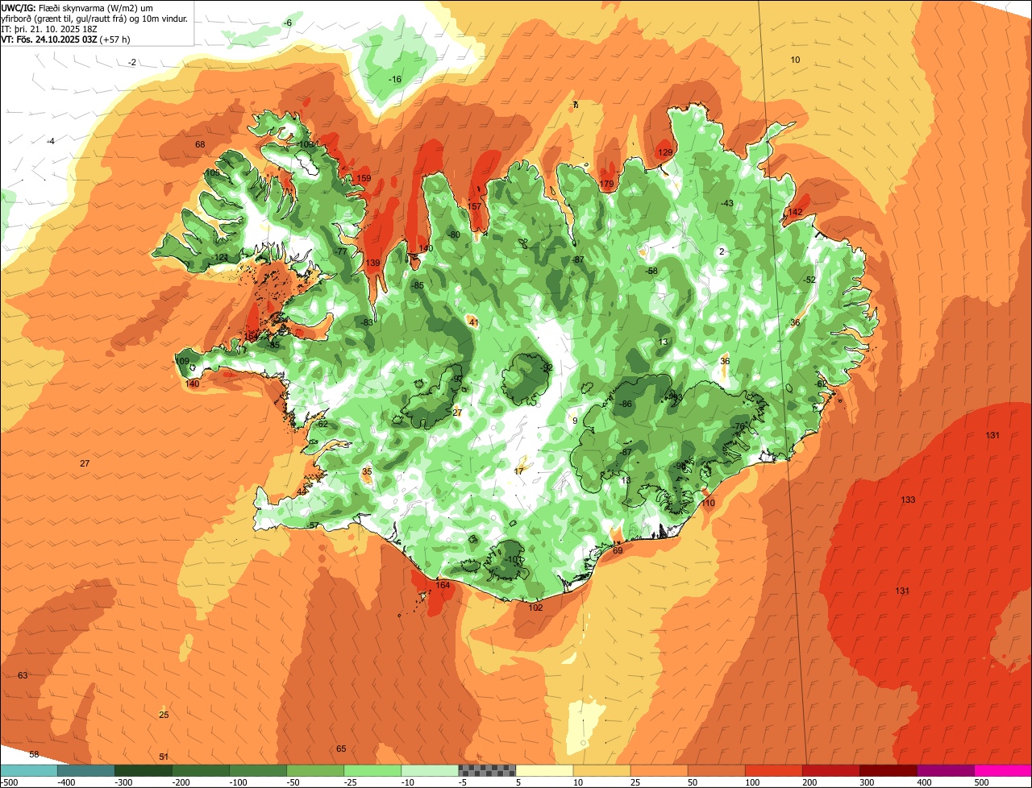Pick the color bar segment between -500 and -400
Viewport: 1032px width, 788px height.
pyautogui.click(x=29, y=770)
